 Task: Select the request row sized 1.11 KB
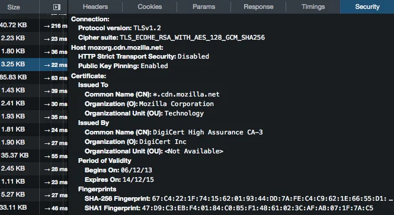pos(34,182)
